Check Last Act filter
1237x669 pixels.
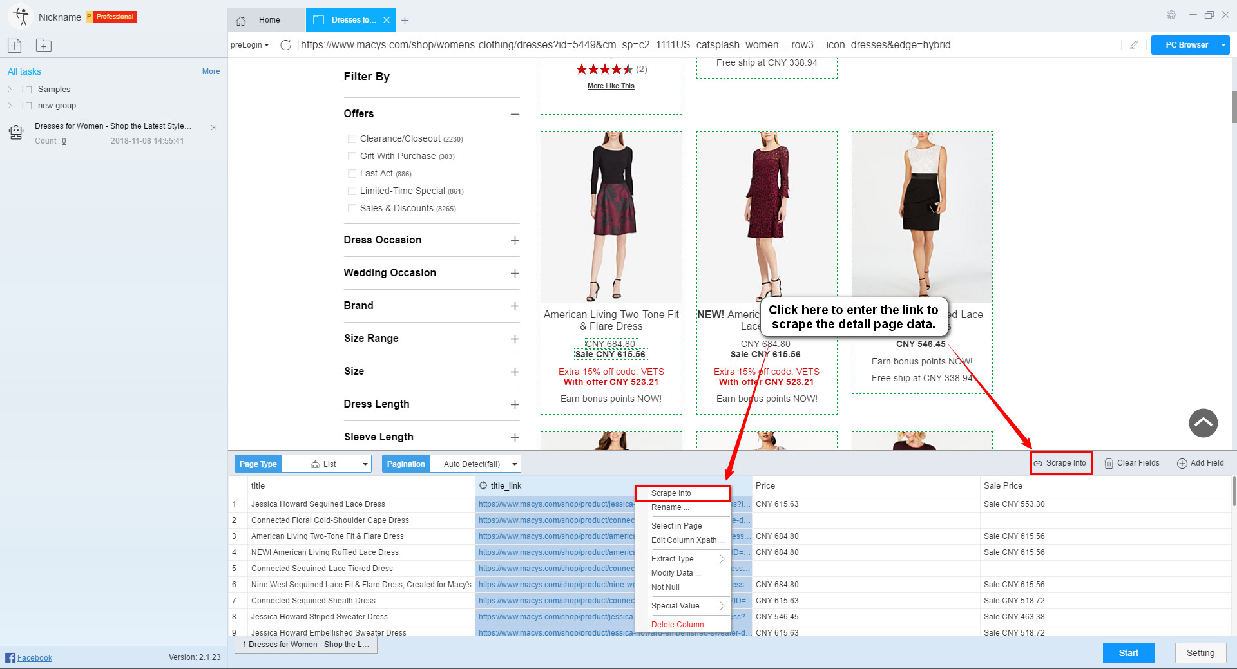tap(352, 174)
